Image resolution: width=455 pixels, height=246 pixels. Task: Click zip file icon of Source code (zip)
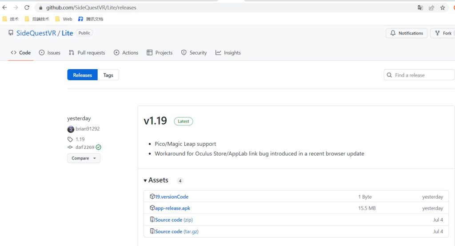point(152,219)
